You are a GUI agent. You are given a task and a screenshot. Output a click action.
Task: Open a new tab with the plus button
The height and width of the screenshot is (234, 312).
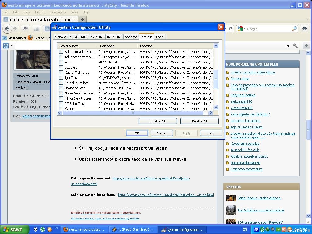pos(82,19)
